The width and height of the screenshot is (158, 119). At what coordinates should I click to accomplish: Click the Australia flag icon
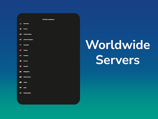pyautogui.click(x=21, y=45)
